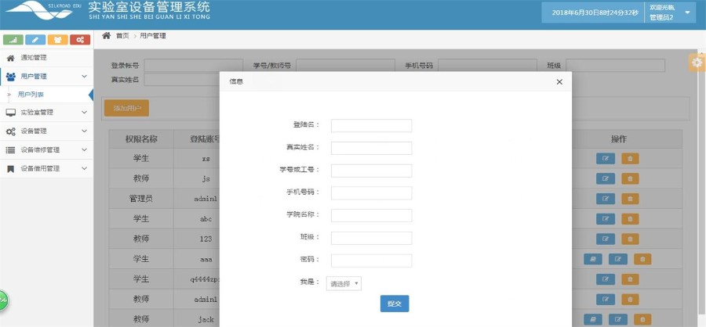Delete the 123 teacher row
This screenshot has height=327, width=706.
click(630, 239)
